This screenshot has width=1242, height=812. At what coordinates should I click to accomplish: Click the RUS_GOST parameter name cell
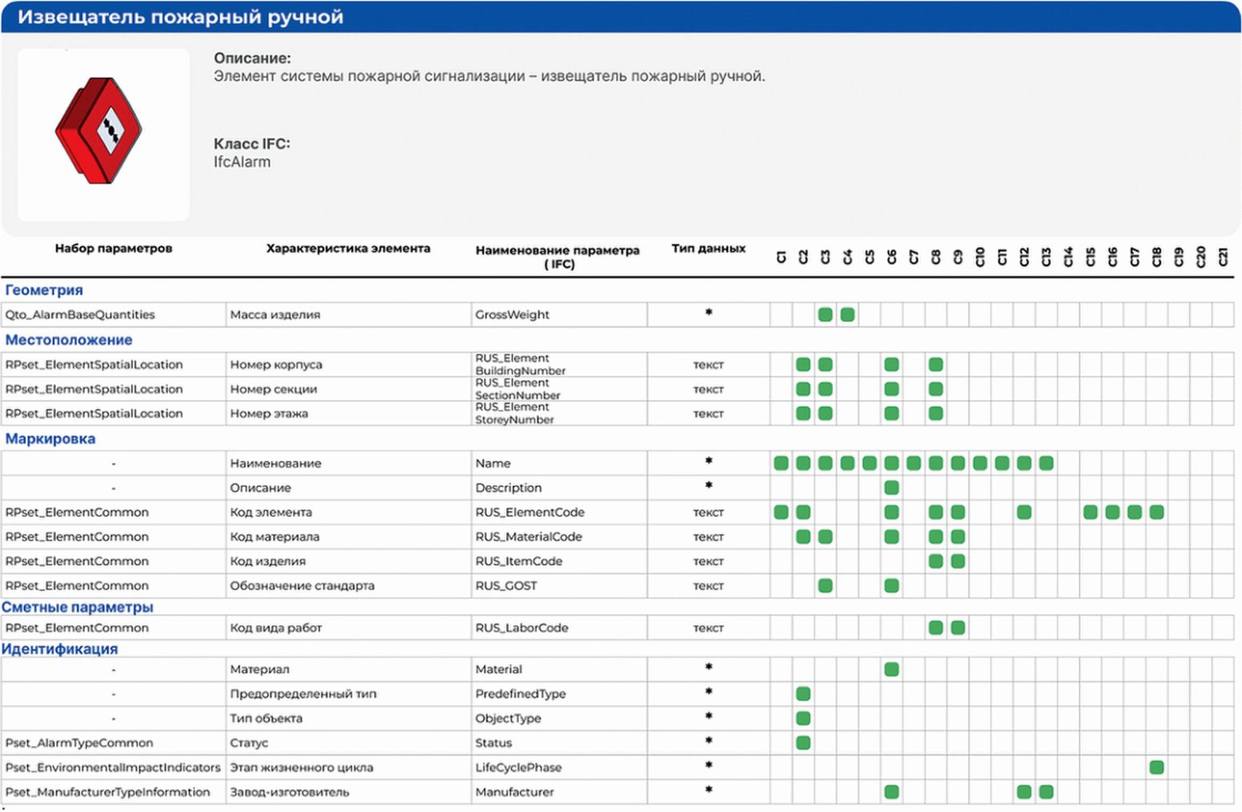(x=559, y=586)
